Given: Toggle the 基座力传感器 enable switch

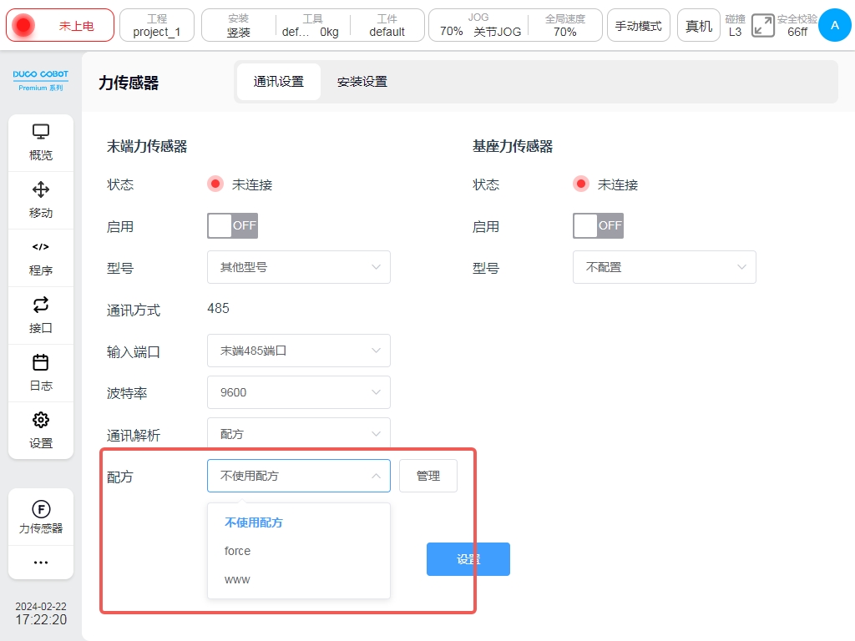Looking at the screenshot, I should pyautogui.click(x=598, y=225).
